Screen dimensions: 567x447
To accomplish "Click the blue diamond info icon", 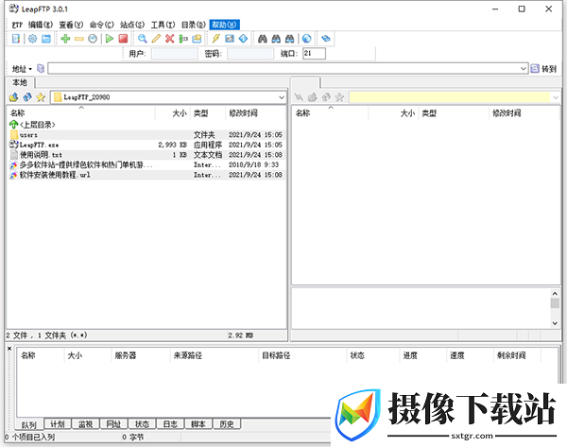I will tap(244, 39).
